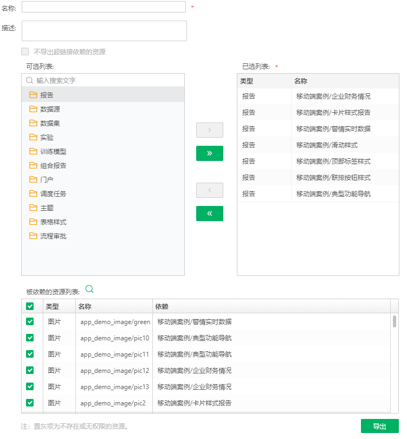Click the single left arrow remove button

click(209, 190)
